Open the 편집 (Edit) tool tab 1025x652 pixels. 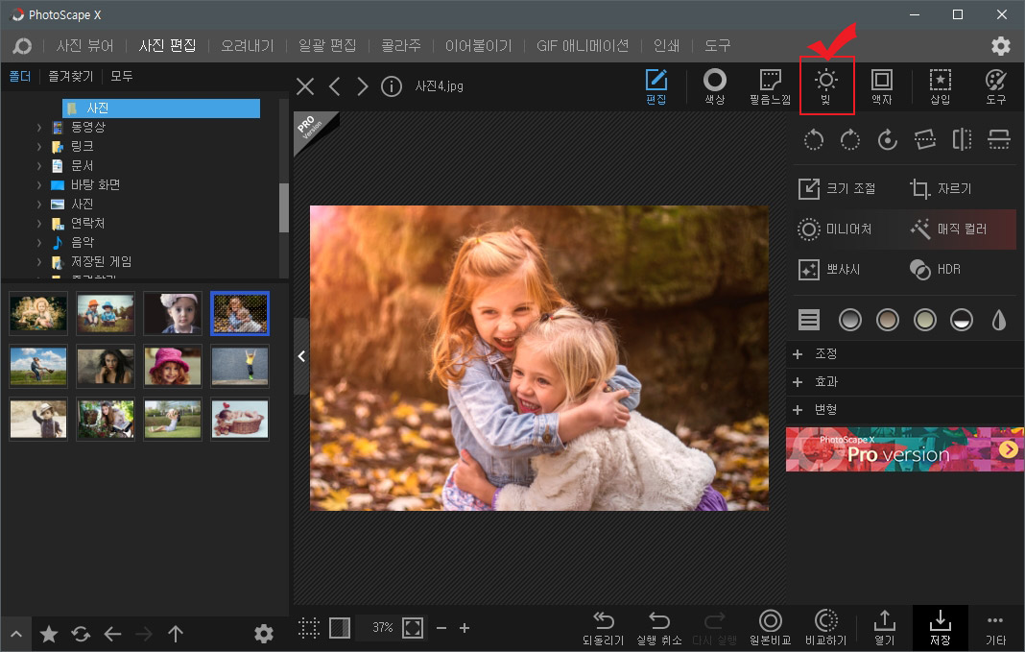pos(656,86)
